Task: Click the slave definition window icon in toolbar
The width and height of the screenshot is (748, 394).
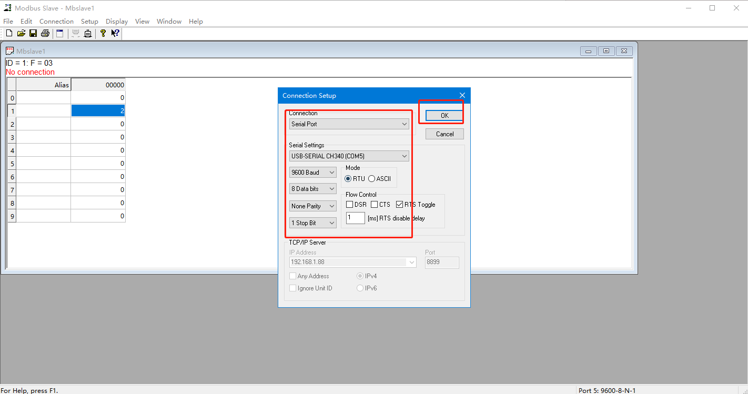Action: [x=60, y=34]
